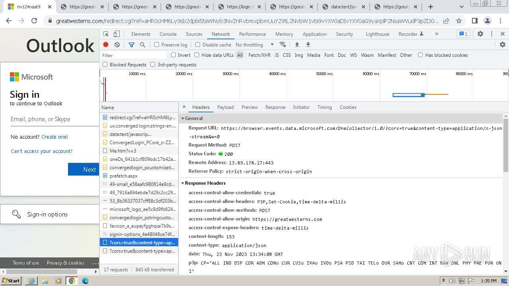509x286 pixels.
Task: Clear the network log icon
Action: click(x=117, y=45)
